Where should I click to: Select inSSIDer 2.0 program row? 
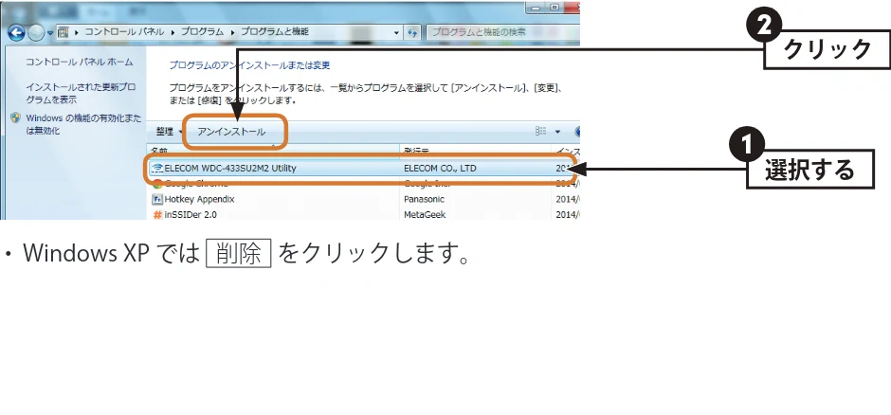tap(362, 214)
